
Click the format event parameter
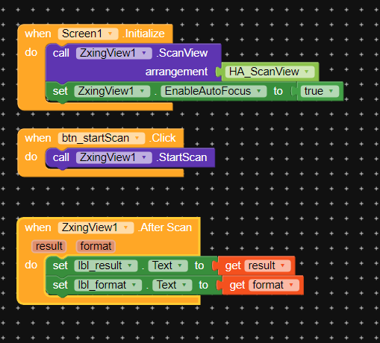click(96, 246)
